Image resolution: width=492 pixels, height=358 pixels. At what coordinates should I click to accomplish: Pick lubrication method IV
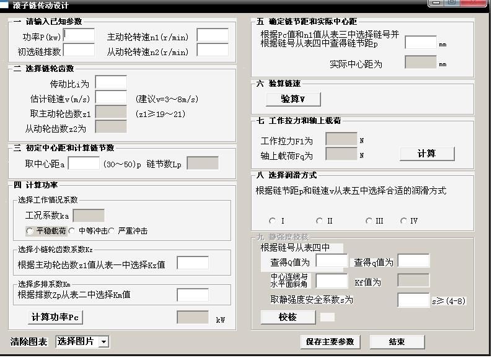click(x=404, y=221)
